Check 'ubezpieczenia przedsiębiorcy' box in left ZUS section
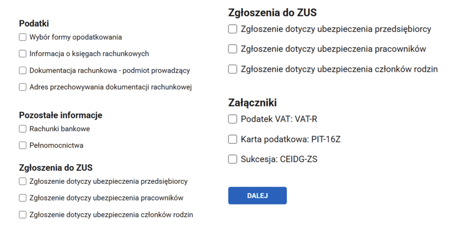Viewport: 464px width, 226px height. click(23, 182)
